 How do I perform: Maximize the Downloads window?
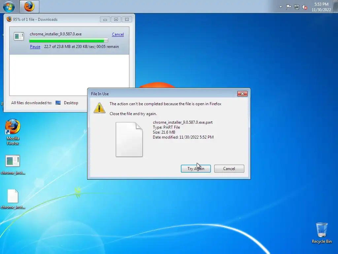point(116,20)
